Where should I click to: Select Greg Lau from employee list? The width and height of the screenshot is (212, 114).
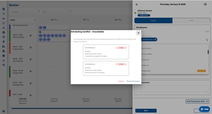[x=145, y=65]
